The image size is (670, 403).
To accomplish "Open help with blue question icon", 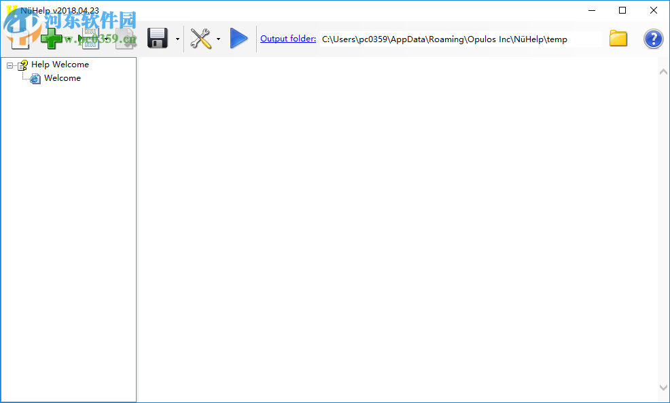I will [653, 39].
